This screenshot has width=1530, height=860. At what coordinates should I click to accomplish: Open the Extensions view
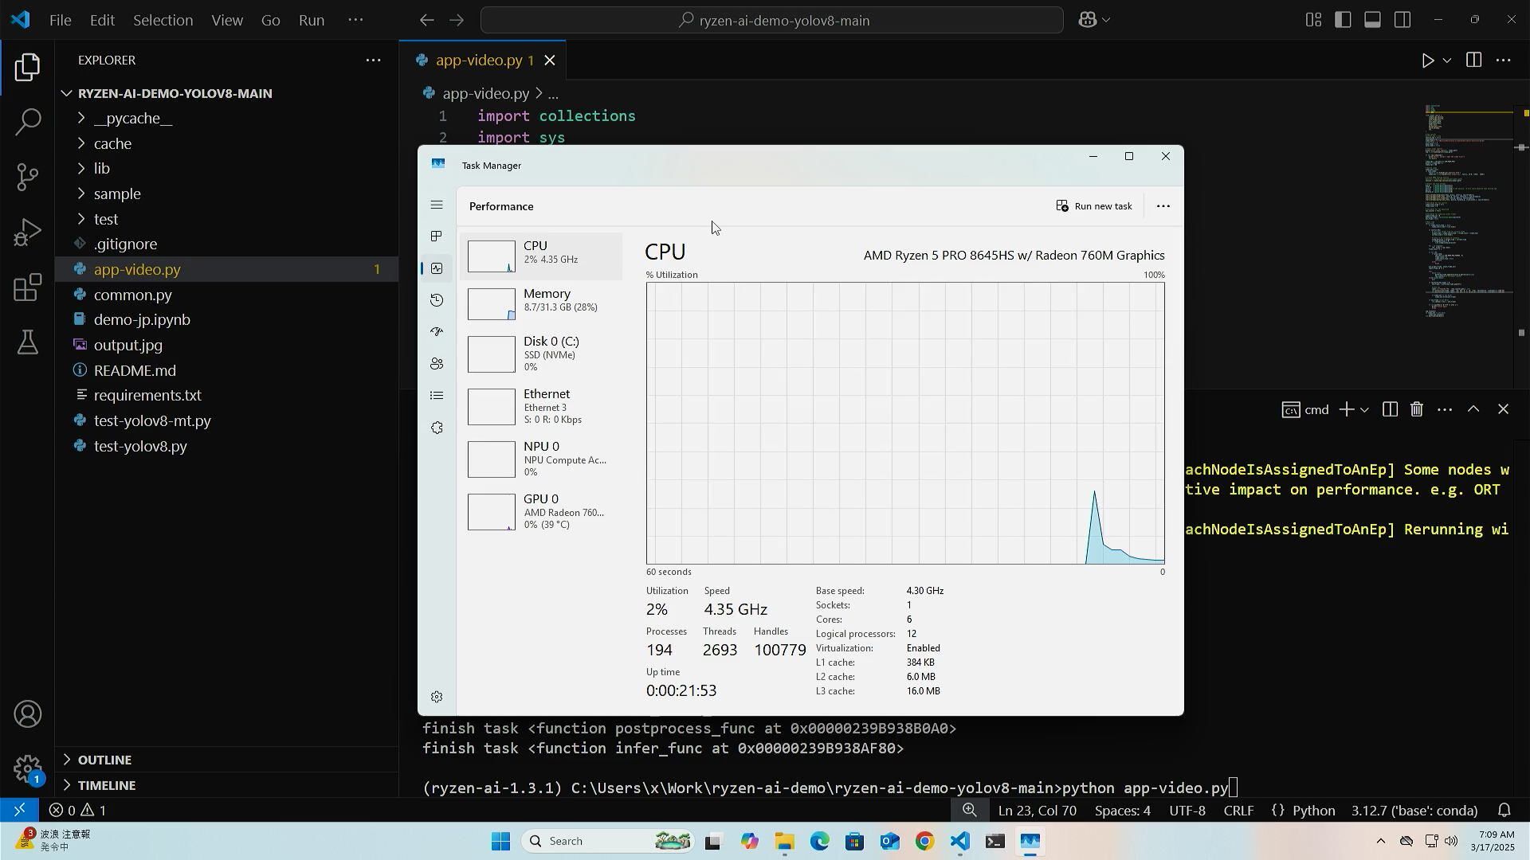(28, 287)
